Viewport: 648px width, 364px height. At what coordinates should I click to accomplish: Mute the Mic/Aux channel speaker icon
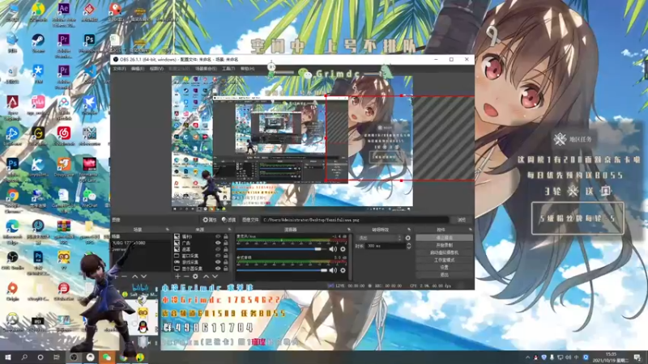[x=333, y=249]
